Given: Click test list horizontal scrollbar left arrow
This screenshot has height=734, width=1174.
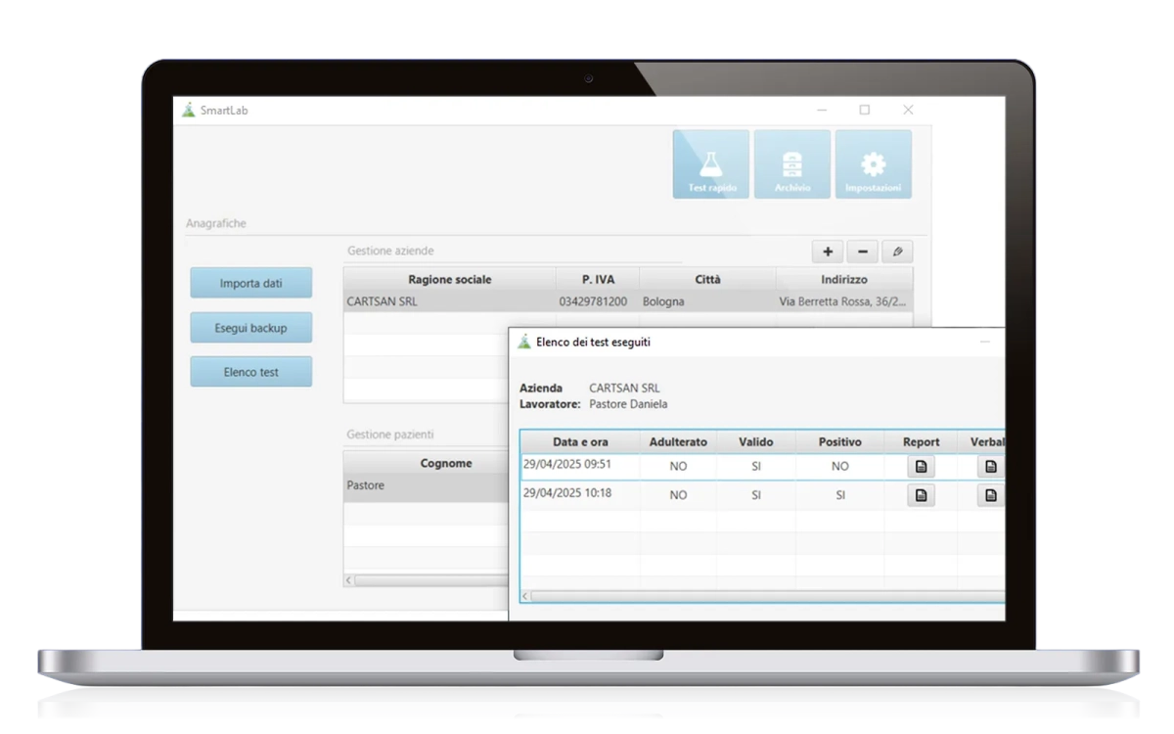Looking at the screenshot, I should [x=525, y=595].
